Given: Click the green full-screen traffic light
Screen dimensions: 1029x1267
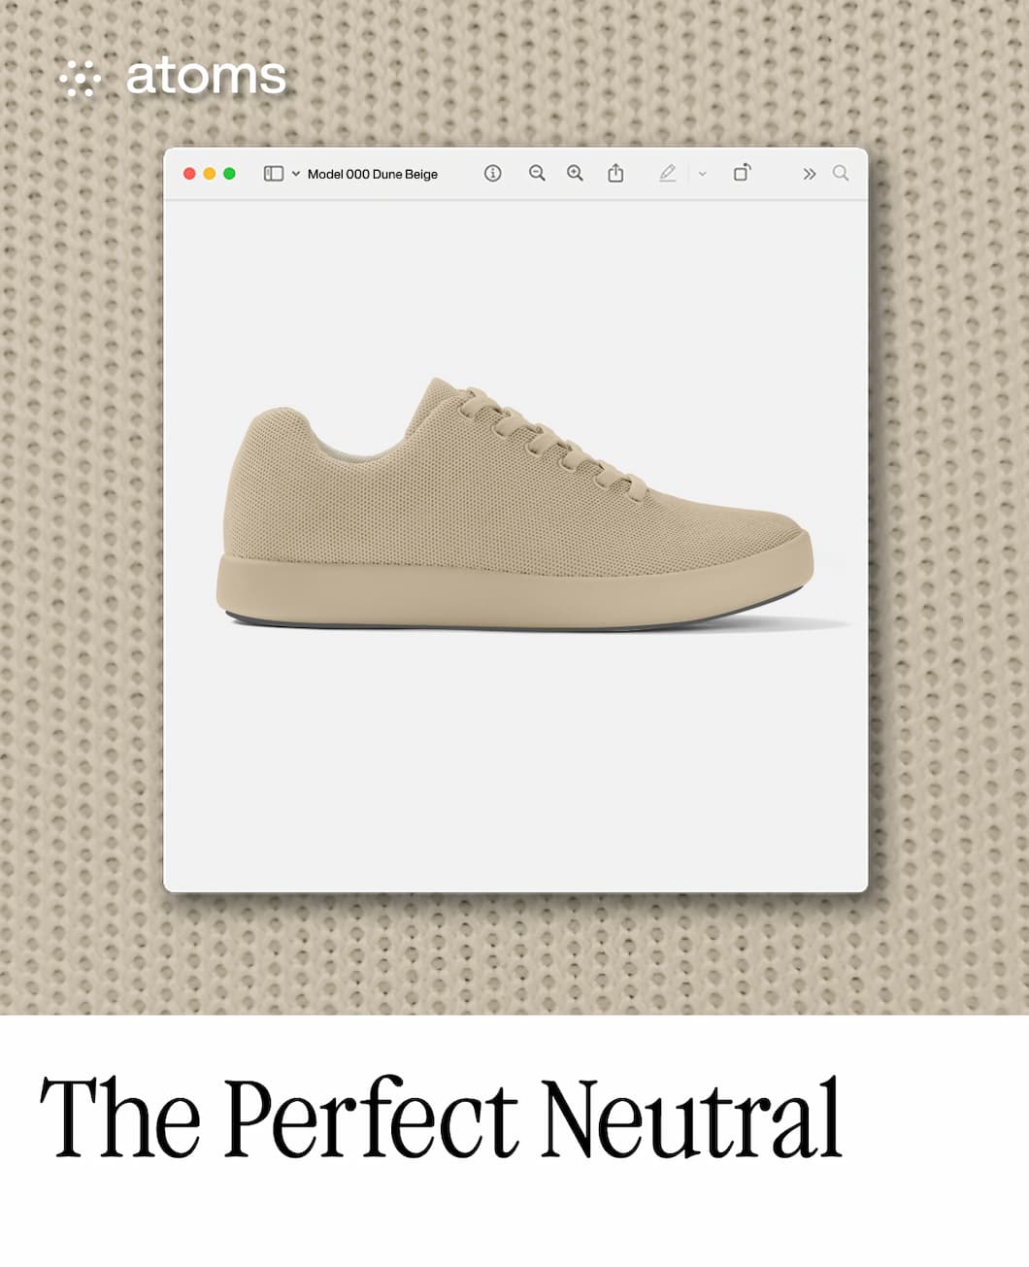Looking at the screenshot, I should pyautogui.click(x=229, y=172).
